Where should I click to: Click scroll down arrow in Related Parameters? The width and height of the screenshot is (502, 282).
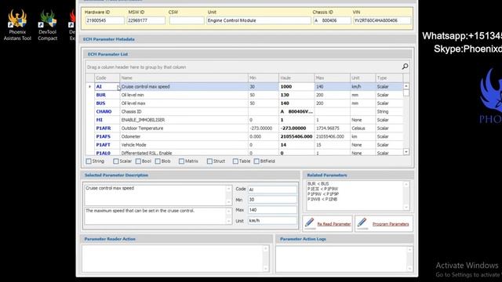click(406, 207)
